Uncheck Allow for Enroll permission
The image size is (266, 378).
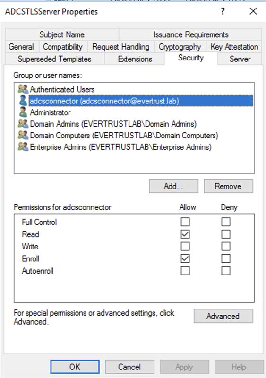click(x=185, y=258)
